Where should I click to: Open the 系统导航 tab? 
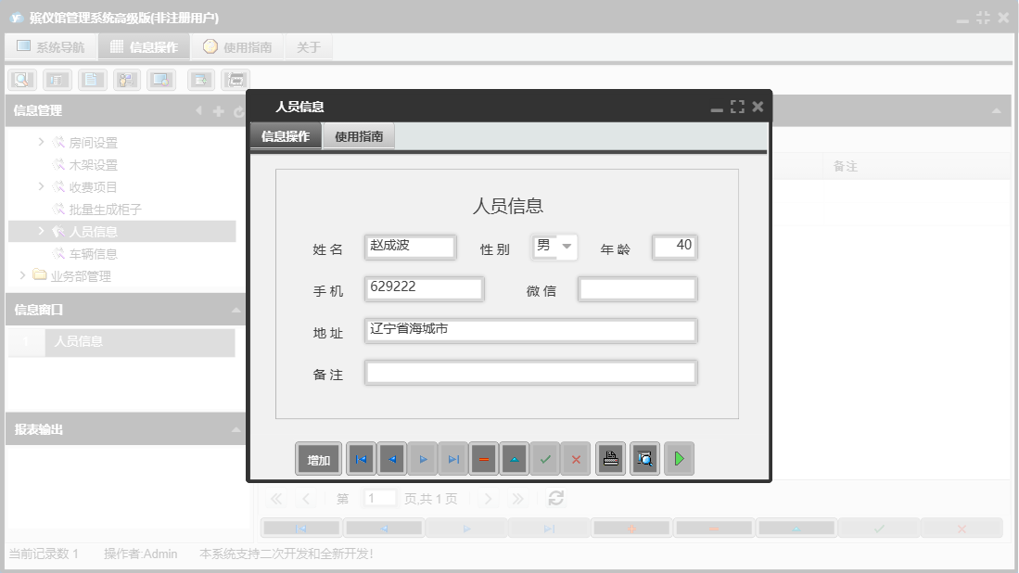coord(51,45)
